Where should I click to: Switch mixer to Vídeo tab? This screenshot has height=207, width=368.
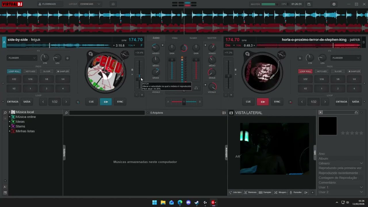(175, 38)
